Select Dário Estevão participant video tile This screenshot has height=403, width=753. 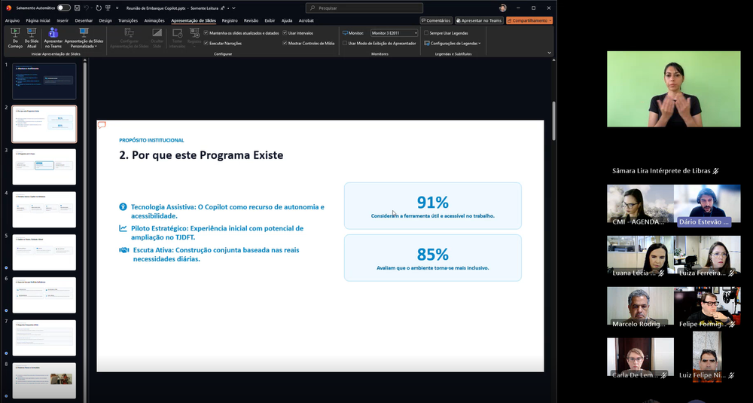pos(707,206)
